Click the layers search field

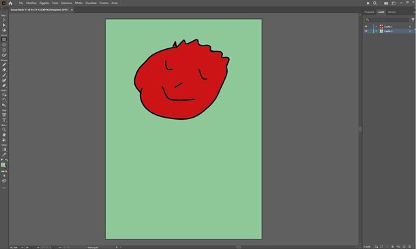tap(387, 20)
